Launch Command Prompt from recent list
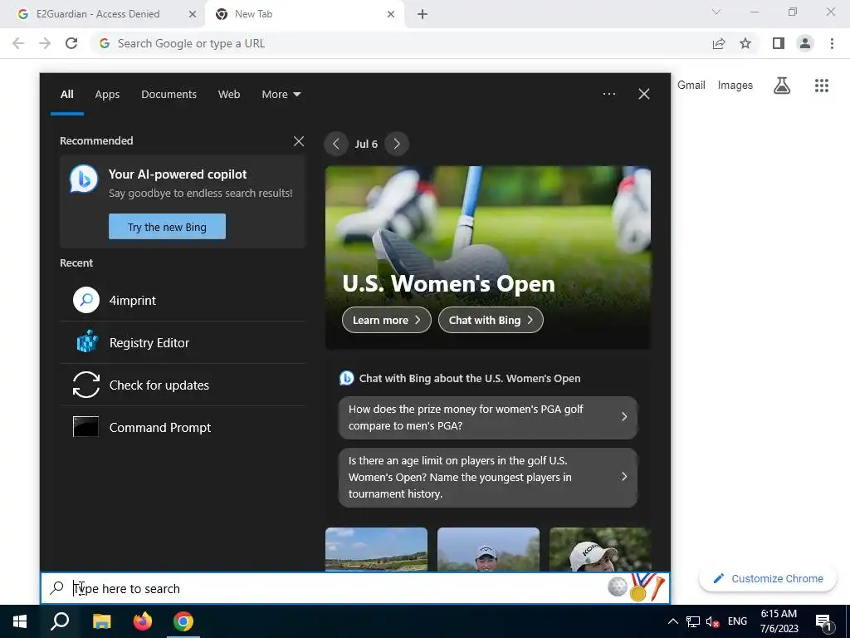This screenshot has height=638, width=850. (x=183, y=428)
